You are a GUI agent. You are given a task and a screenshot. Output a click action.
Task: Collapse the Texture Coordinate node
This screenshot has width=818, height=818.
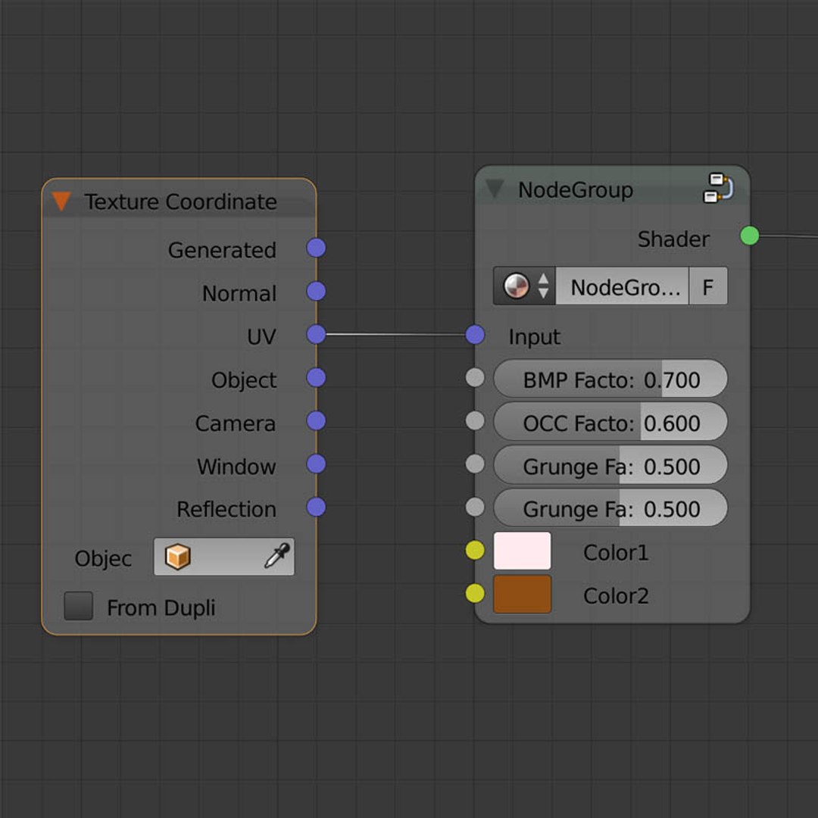tap(61, 201)
